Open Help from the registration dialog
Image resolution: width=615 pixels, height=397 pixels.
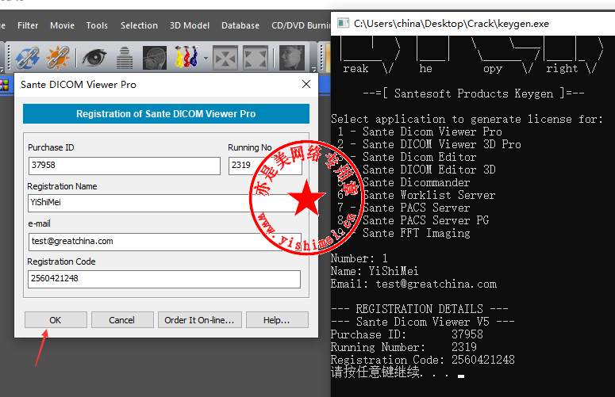point(276,320)
